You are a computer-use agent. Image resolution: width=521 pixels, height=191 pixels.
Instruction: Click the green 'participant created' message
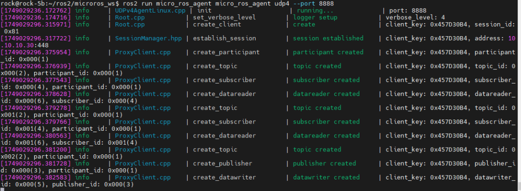pos(328,52)
